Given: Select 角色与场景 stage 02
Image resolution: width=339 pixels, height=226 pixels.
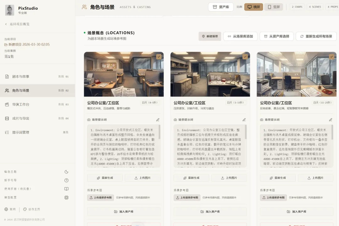Looking at the screenshot, I should coord(37,91).
